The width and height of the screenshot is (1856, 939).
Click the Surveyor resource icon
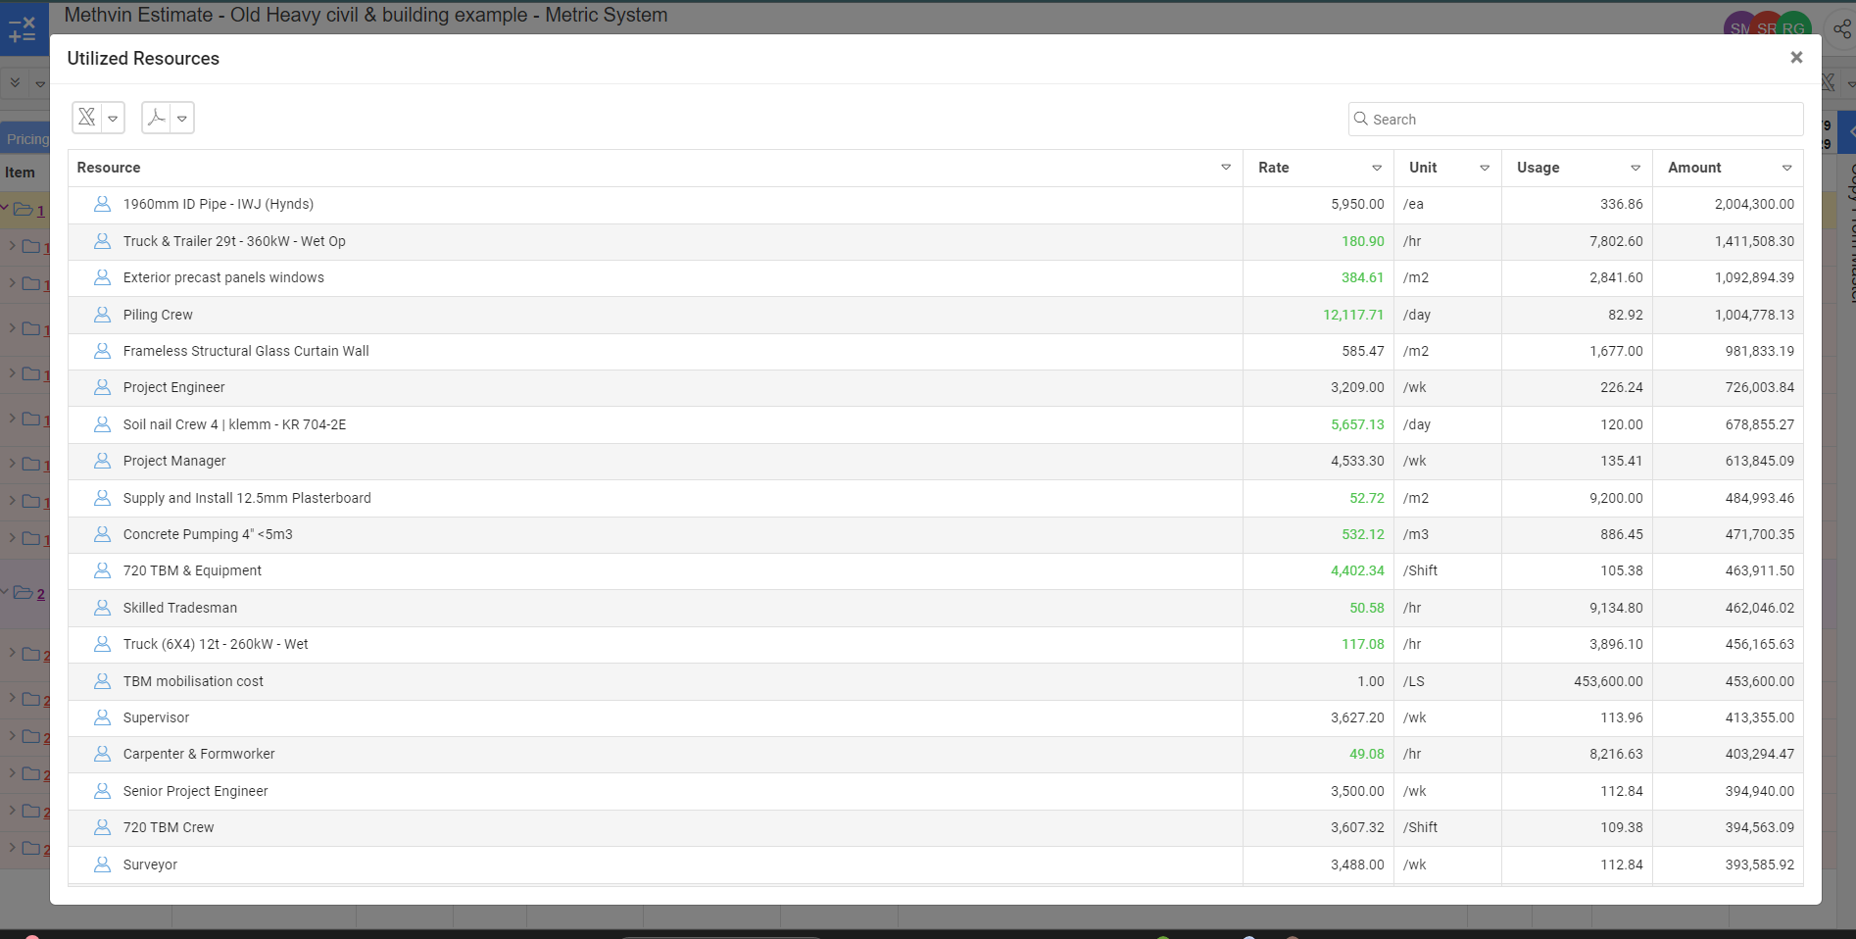point(102,865)
